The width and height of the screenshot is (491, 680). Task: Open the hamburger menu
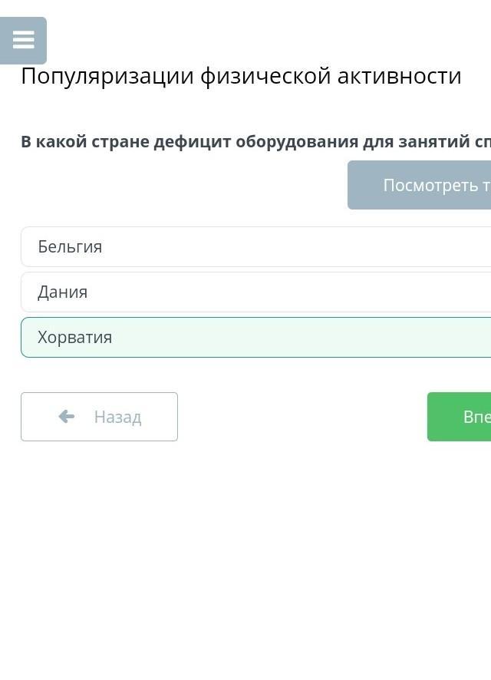coord(23,40)
